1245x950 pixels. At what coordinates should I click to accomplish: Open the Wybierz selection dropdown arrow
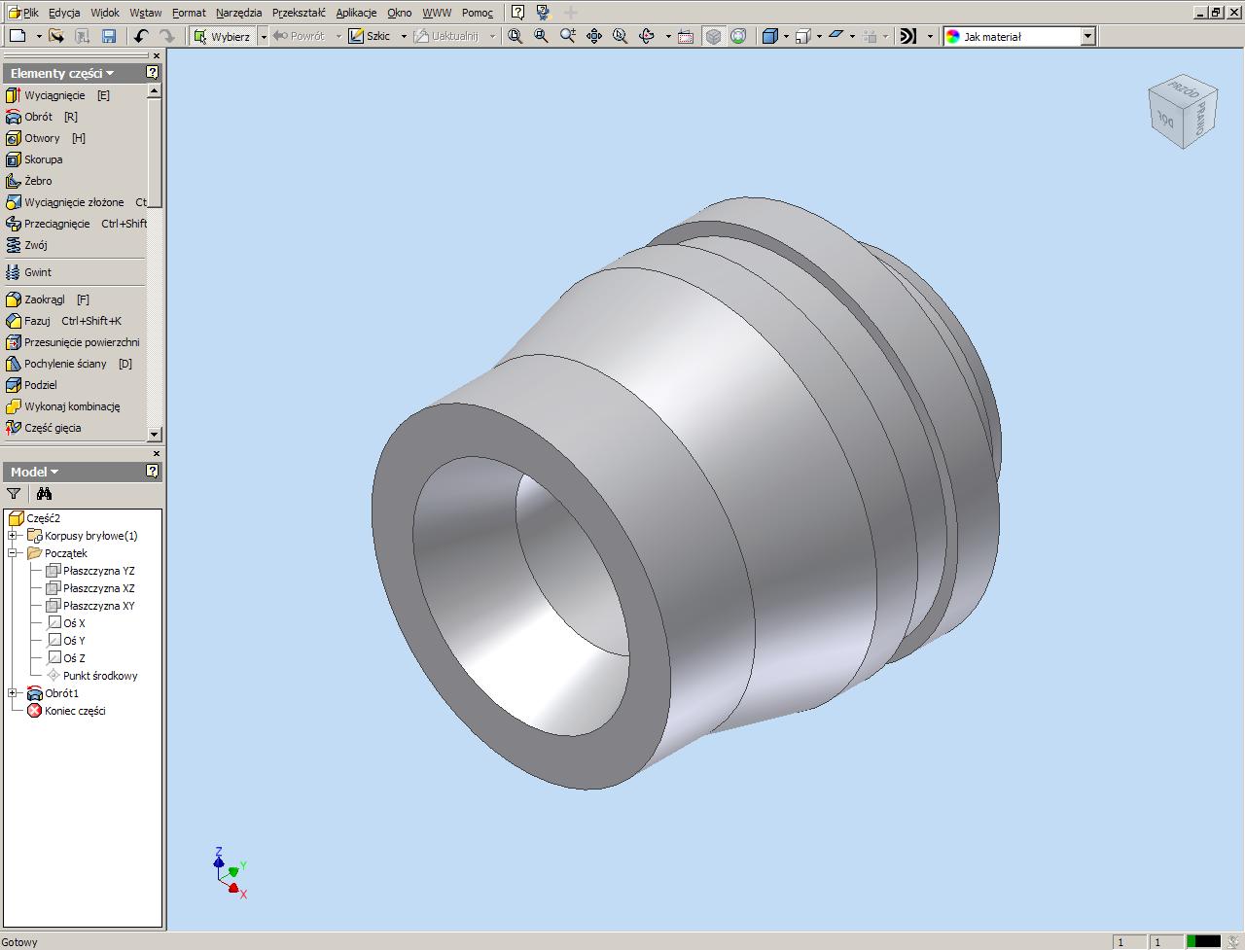click(x=263, y=36)
